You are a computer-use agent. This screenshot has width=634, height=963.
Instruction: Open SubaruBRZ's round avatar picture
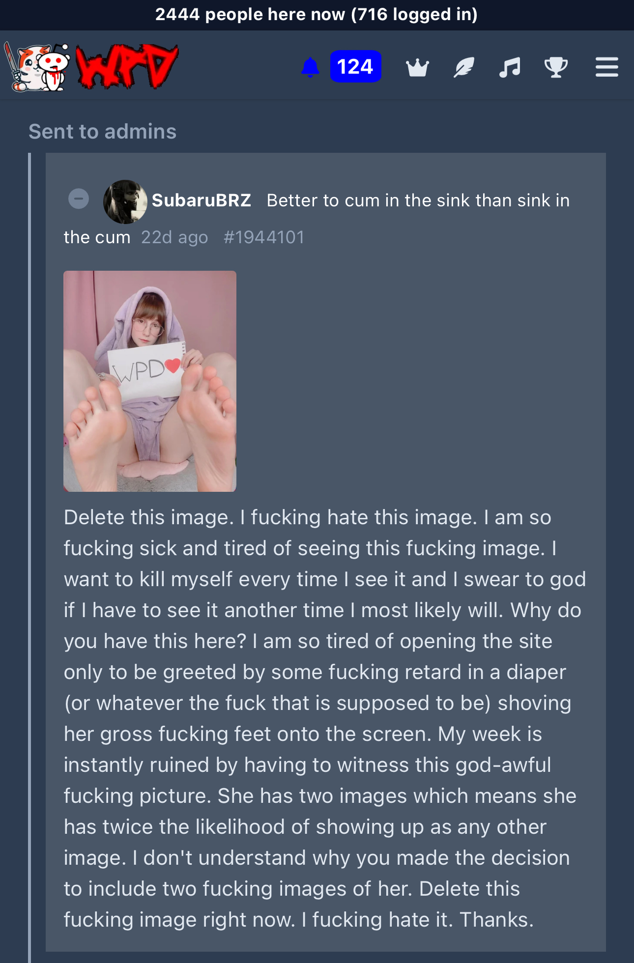point(125,201)
